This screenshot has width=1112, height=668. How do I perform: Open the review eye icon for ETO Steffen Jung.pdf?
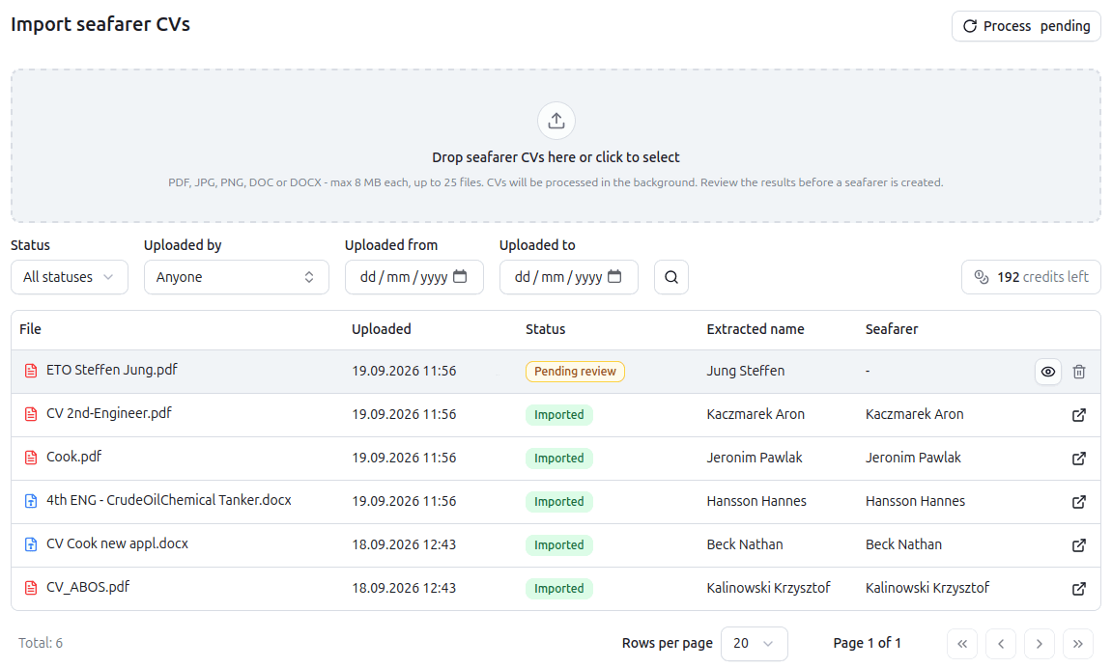[x=1047, y=372]
